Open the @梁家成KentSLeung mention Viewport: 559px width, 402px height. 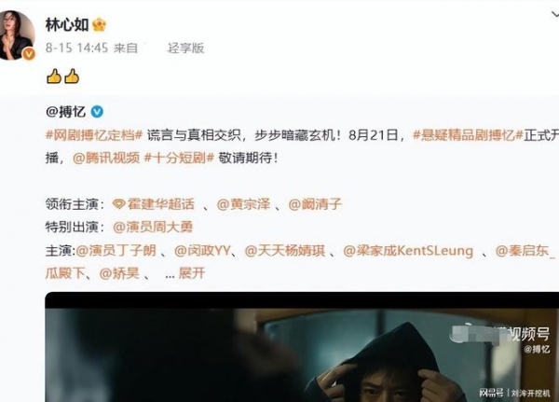point(408,251)
